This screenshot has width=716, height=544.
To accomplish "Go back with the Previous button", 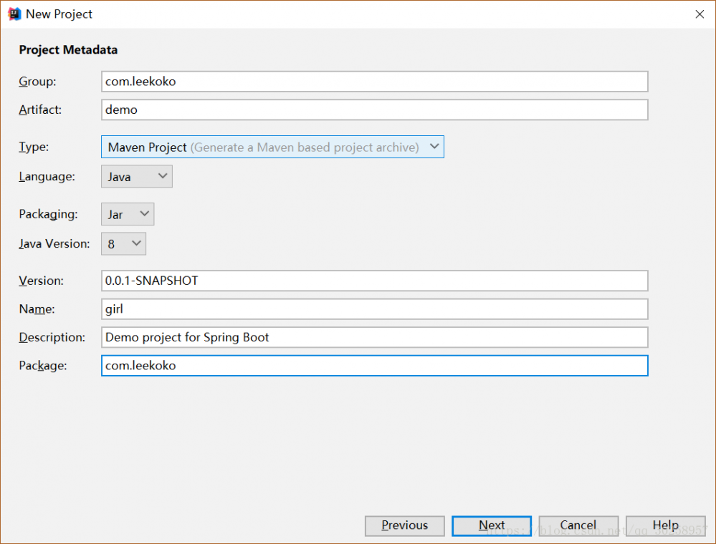I will point(404,525).
